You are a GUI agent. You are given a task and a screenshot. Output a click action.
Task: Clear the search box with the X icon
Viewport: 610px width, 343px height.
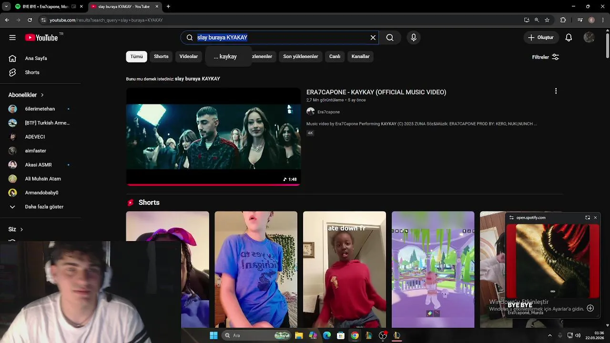(373, 38)
